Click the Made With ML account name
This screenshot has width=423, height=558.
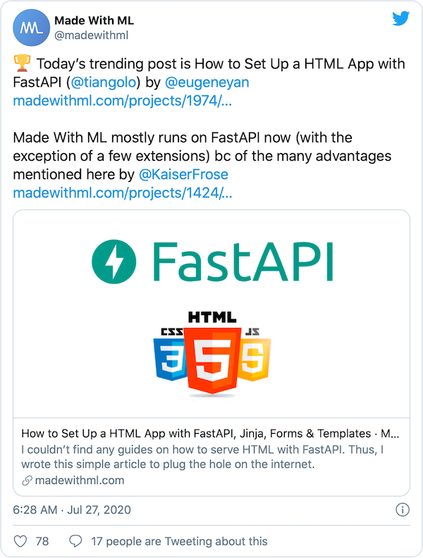coord(95,20)
